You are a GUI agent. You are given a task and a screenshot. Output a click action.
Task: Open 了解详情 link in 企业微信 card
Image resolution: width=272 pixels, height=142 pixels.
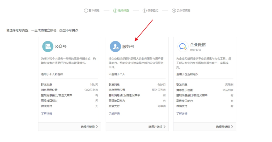click(182, 114)
